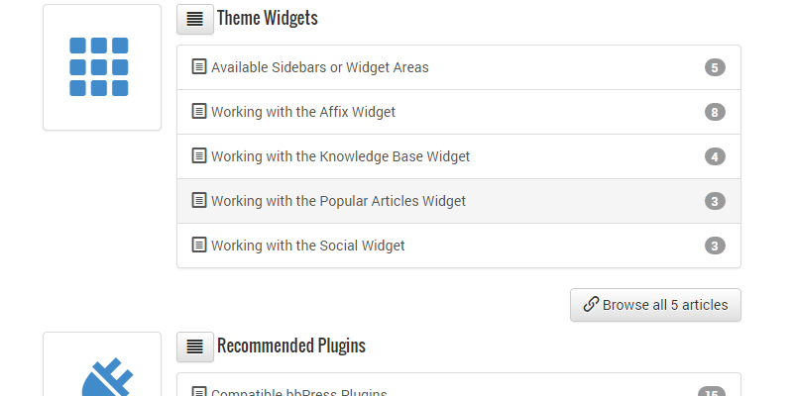Open Working with the Affix Widget article
Image resolution: width=793 pixels, height=396 pixels.
pos(302,112)
